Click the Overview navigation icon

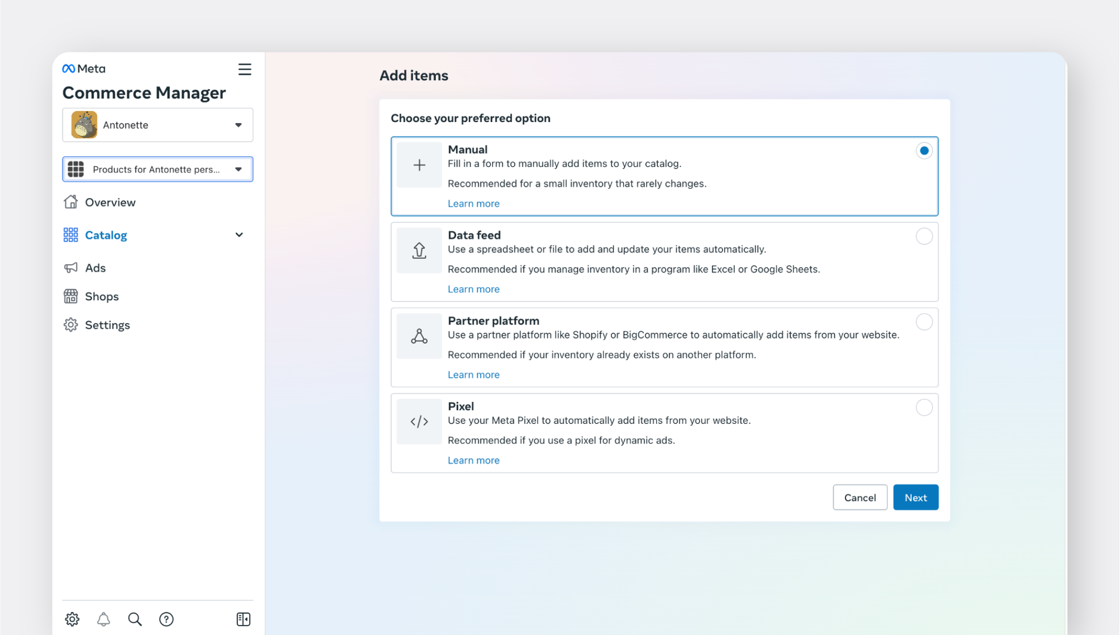[71, 202]
